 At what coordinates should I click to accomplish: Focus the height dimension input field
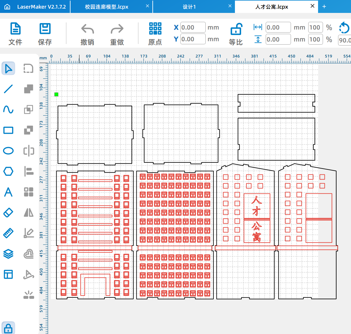point(278,39)
